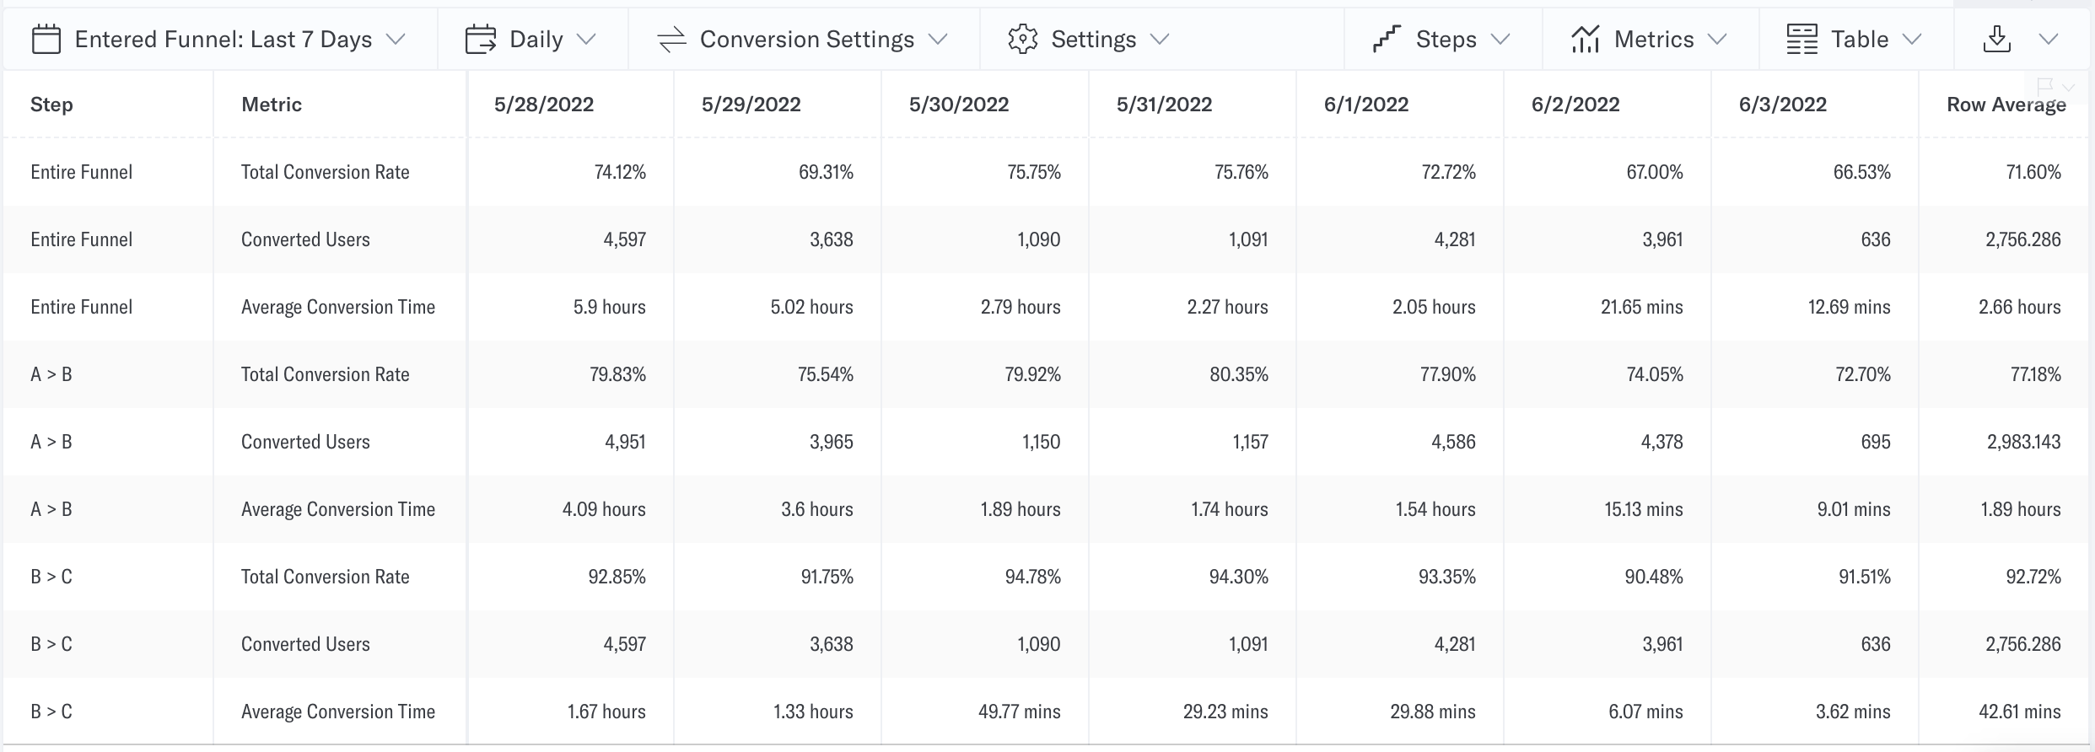Click the flag icon above Row Average
Image resolution: width=2095 pixels, height=752 pixels.
pos(2045,86)
